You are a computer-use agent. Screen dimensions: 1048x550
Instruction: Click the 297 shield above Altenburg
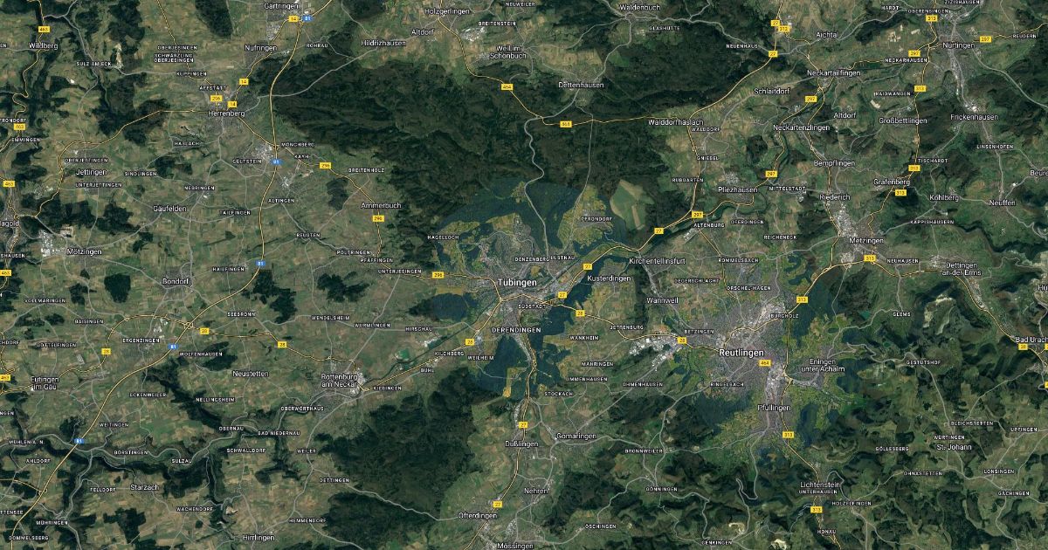point(697,214)
